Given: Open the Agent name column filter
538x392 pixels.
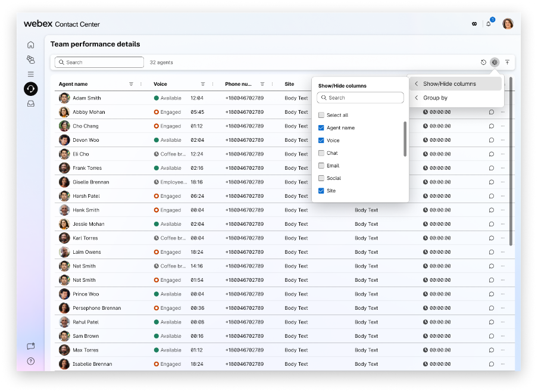Looking at the screenshot, I should [131, 85].
